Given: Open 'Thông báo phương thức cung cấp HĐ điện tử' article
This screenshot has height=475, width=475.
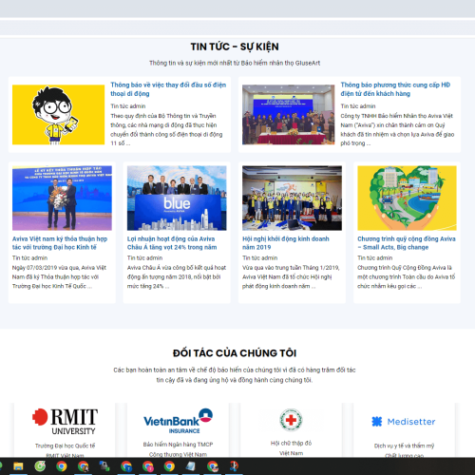Looking at the screenshot, I should pos(395,89).
